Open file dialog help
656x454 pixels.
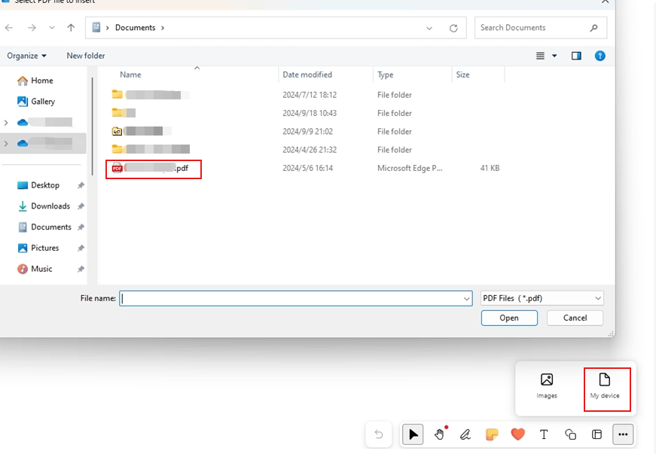pyautogui.click(x=600, y=56)
